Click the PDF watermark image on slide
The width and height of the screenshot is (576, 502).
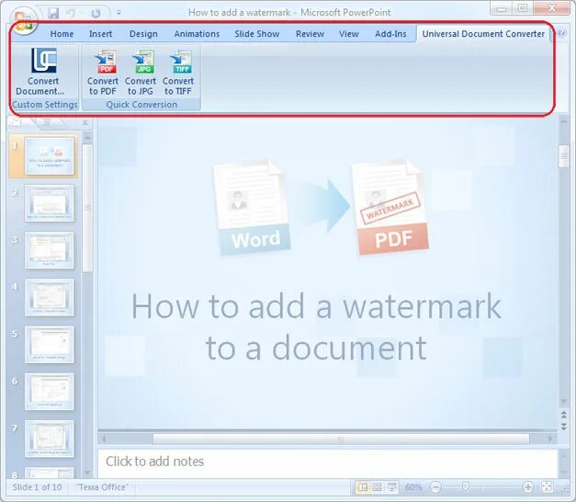(390, 208)
